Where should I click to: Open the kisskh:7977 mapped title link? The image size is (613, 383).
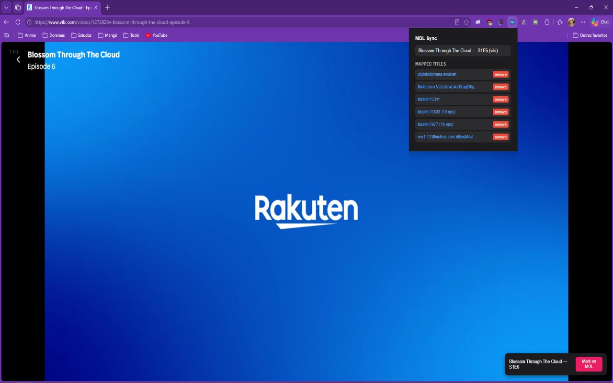435,124
